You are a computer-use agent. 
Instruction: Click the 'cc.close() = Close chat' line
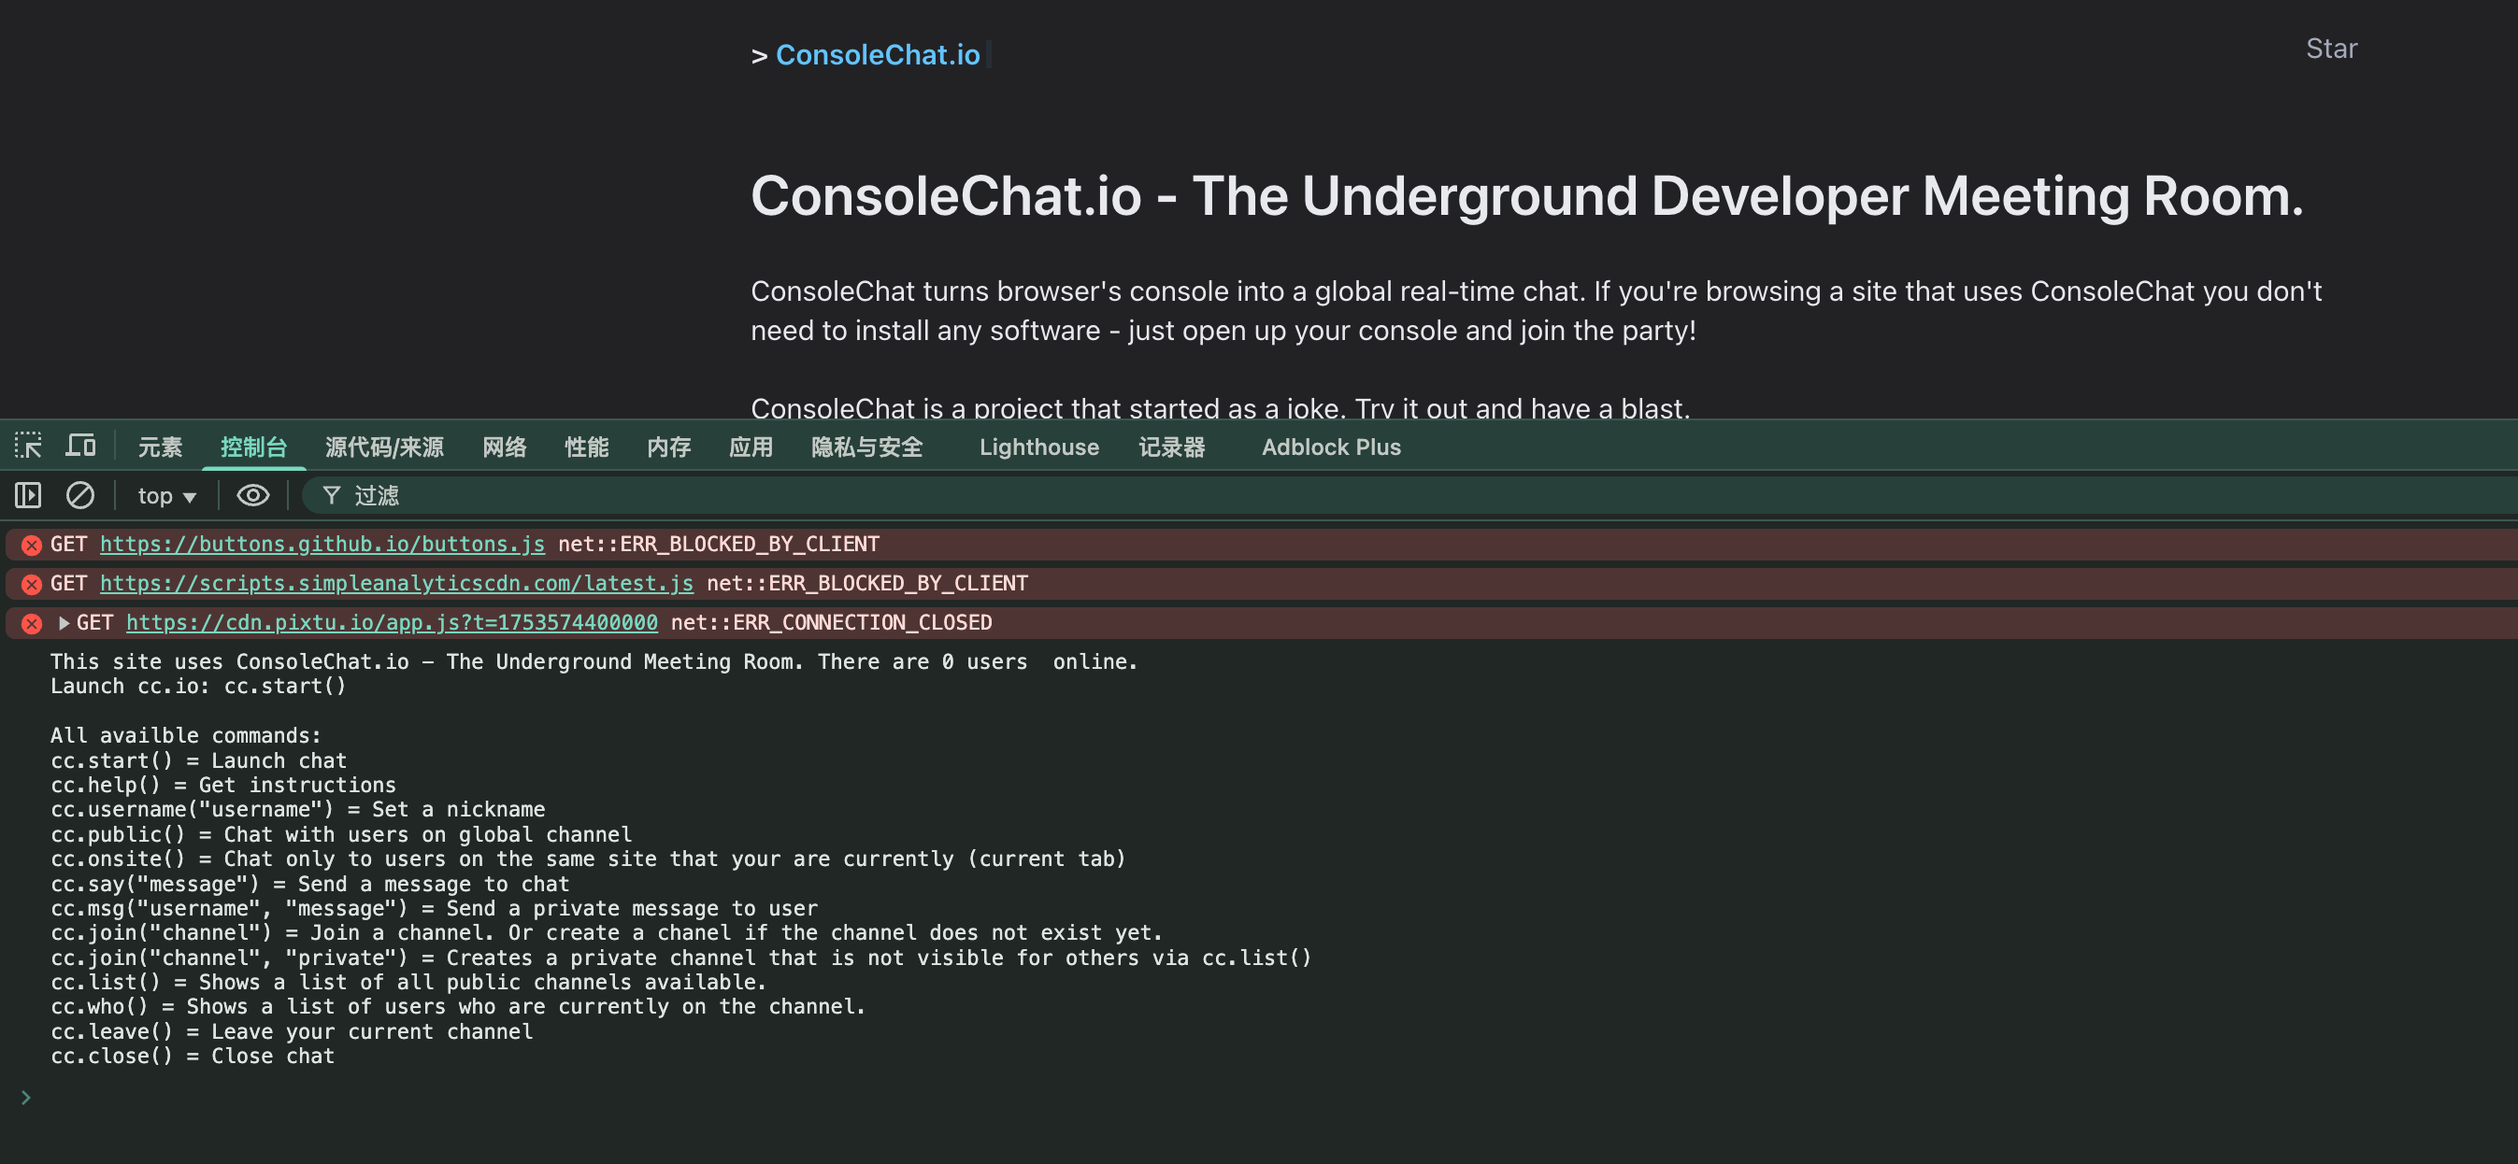point(193,1057)
